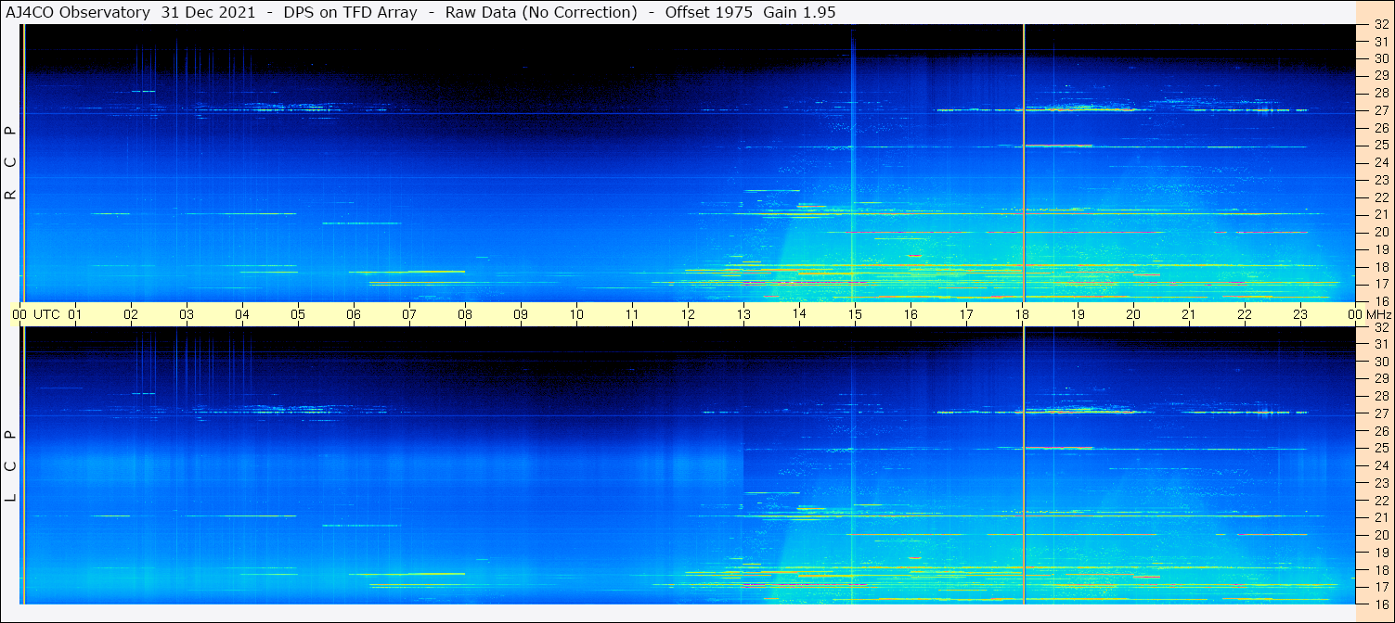
Task: Click "Raw Data (No Correction)" in the title
Action: click(x=541, y=12)
